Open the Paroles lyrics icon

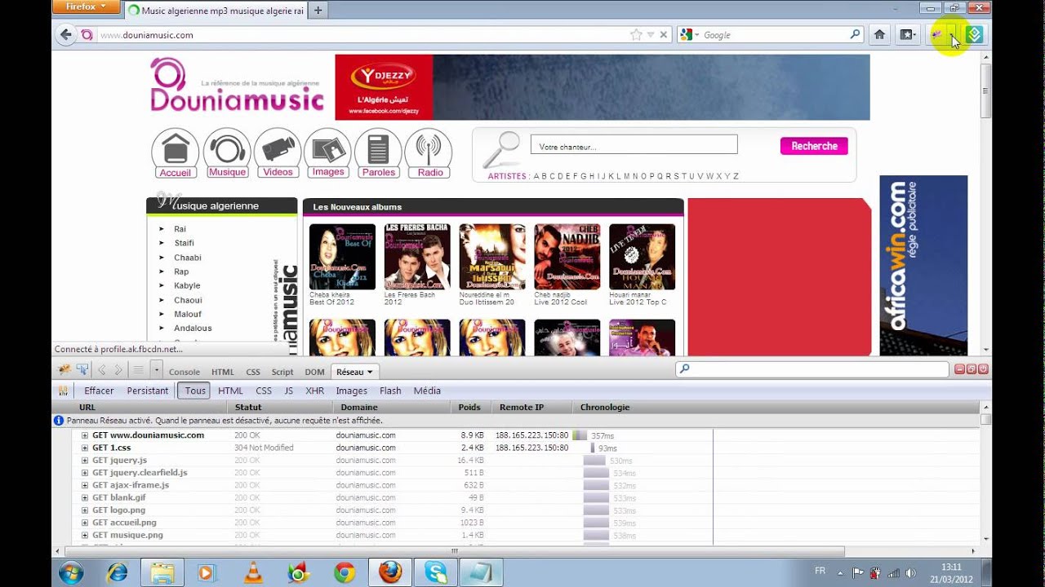click(x=378, y=153)
